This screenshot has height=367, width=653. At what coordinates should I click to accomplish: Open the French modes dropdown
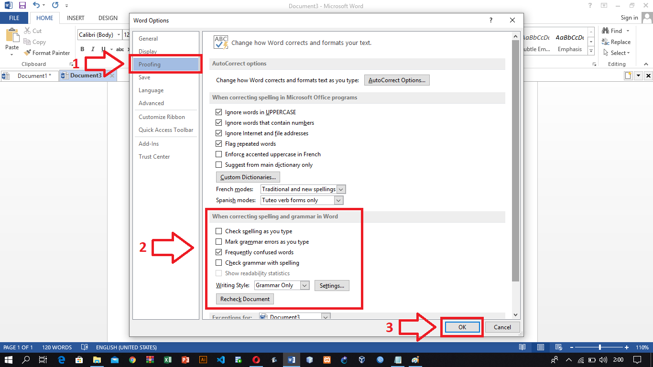click(x=341, y=189)
